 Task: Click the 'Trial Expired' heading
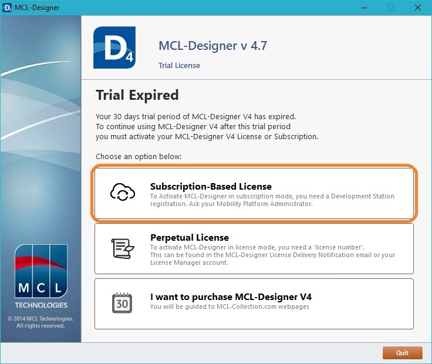coord(137,95)
